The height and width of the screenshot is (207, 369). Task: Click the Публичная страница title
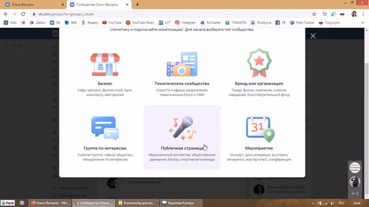point(182,148)
